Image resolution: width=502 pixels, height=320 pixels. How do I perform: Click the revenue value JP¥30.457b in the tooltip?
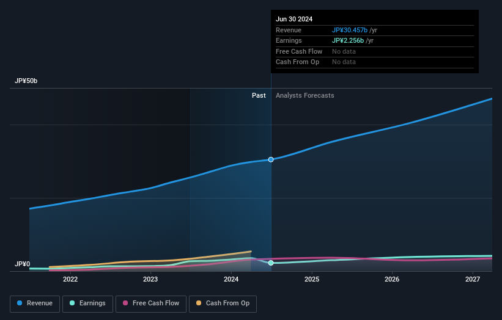pyautogui.click(x=350, y=30)
